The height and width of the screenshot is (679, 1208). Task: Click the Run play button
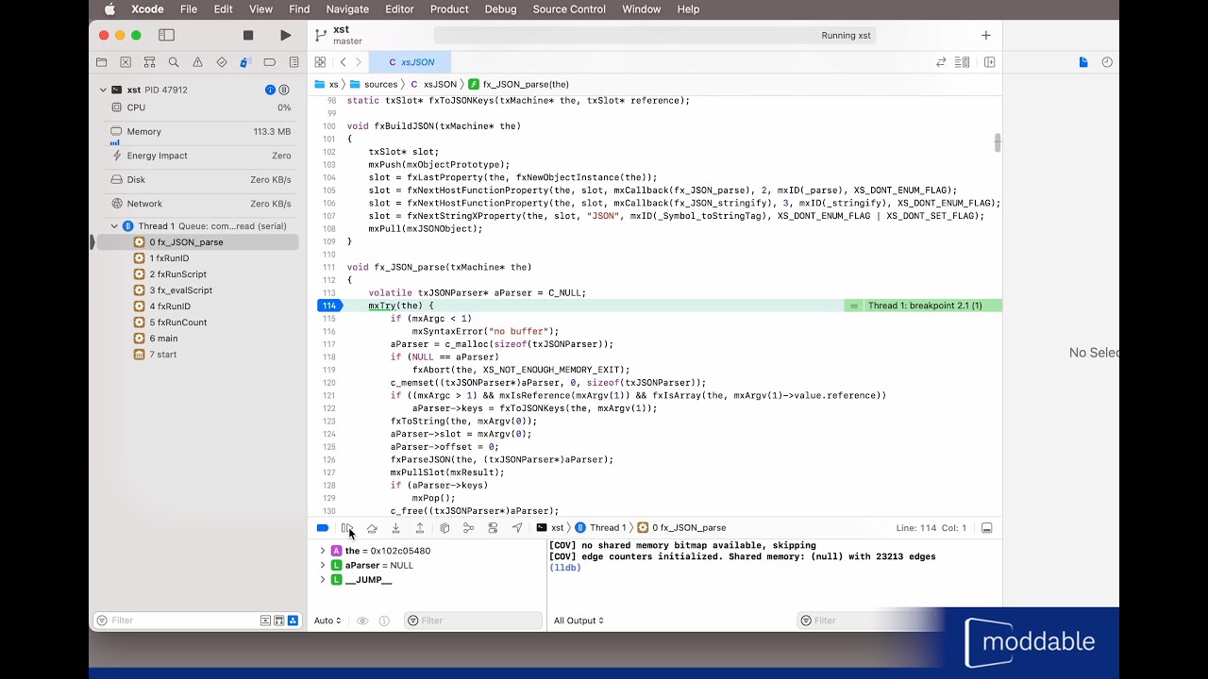[286, 35]
